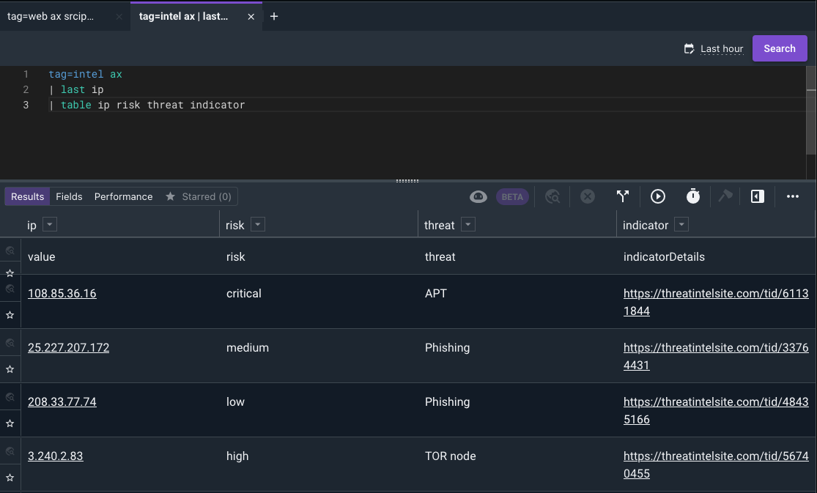Screen dimensions: 817x493
Task: Open threatintelsite link tid/61131844
Action: pos(715,303)
